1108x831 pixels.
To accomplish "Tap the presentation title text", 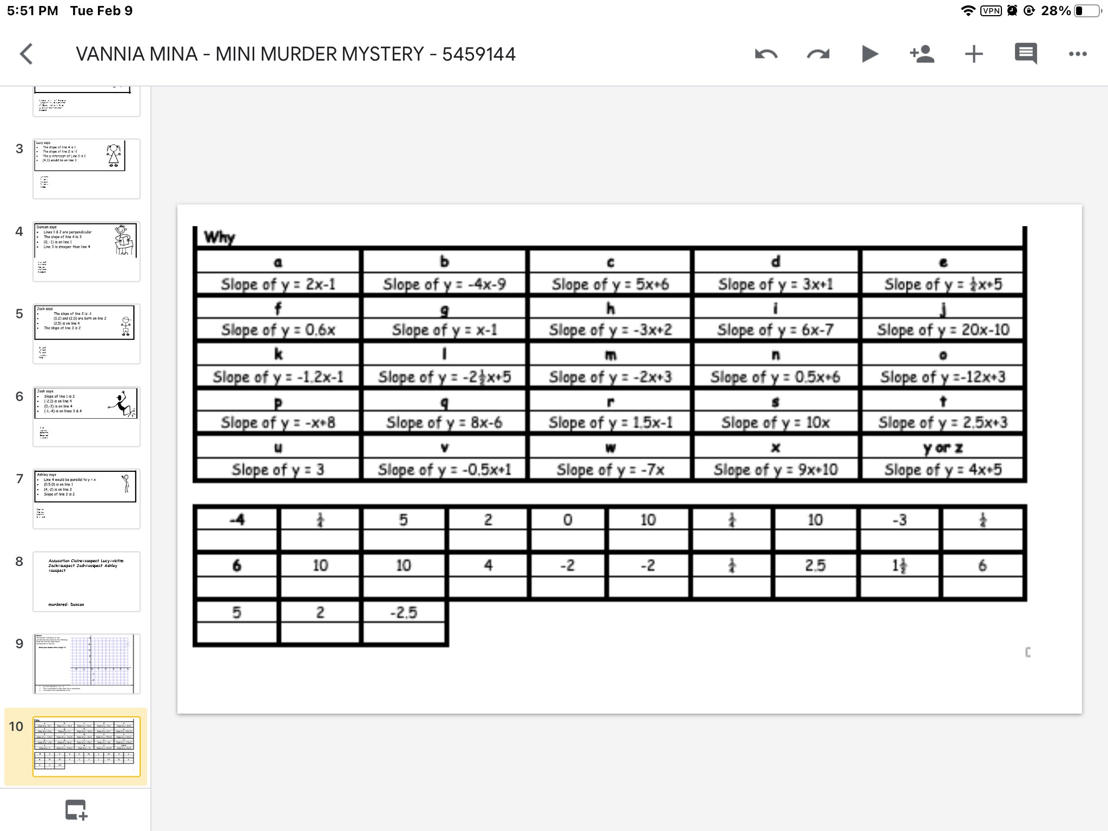I will tap(295, 54).
